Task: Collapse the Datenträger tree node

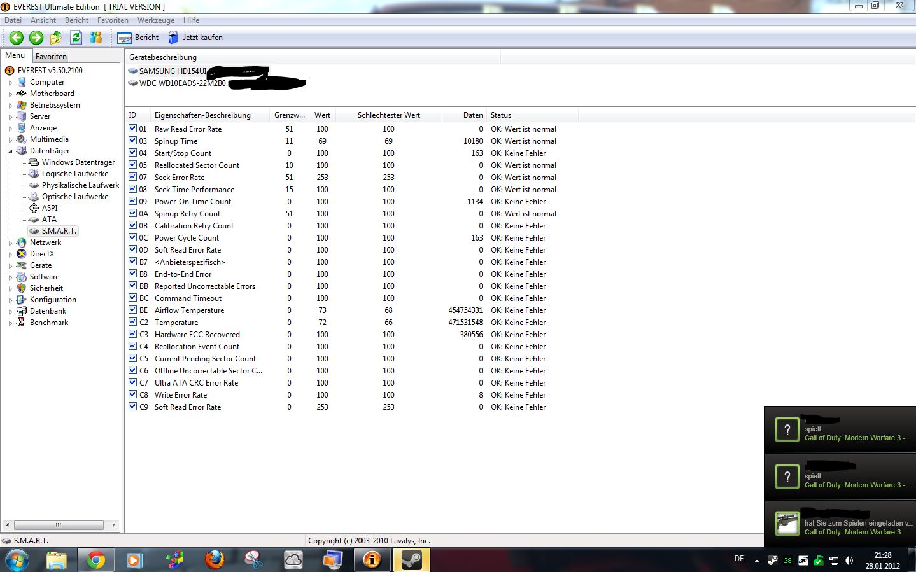Action: click(10, 151)
